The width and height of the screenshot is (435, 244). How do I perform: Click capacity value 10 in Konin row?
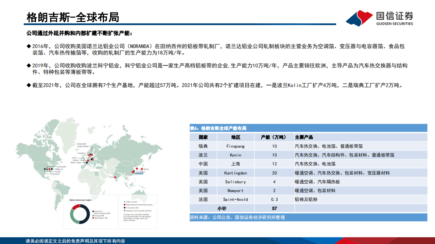click(x=275, y=155)
